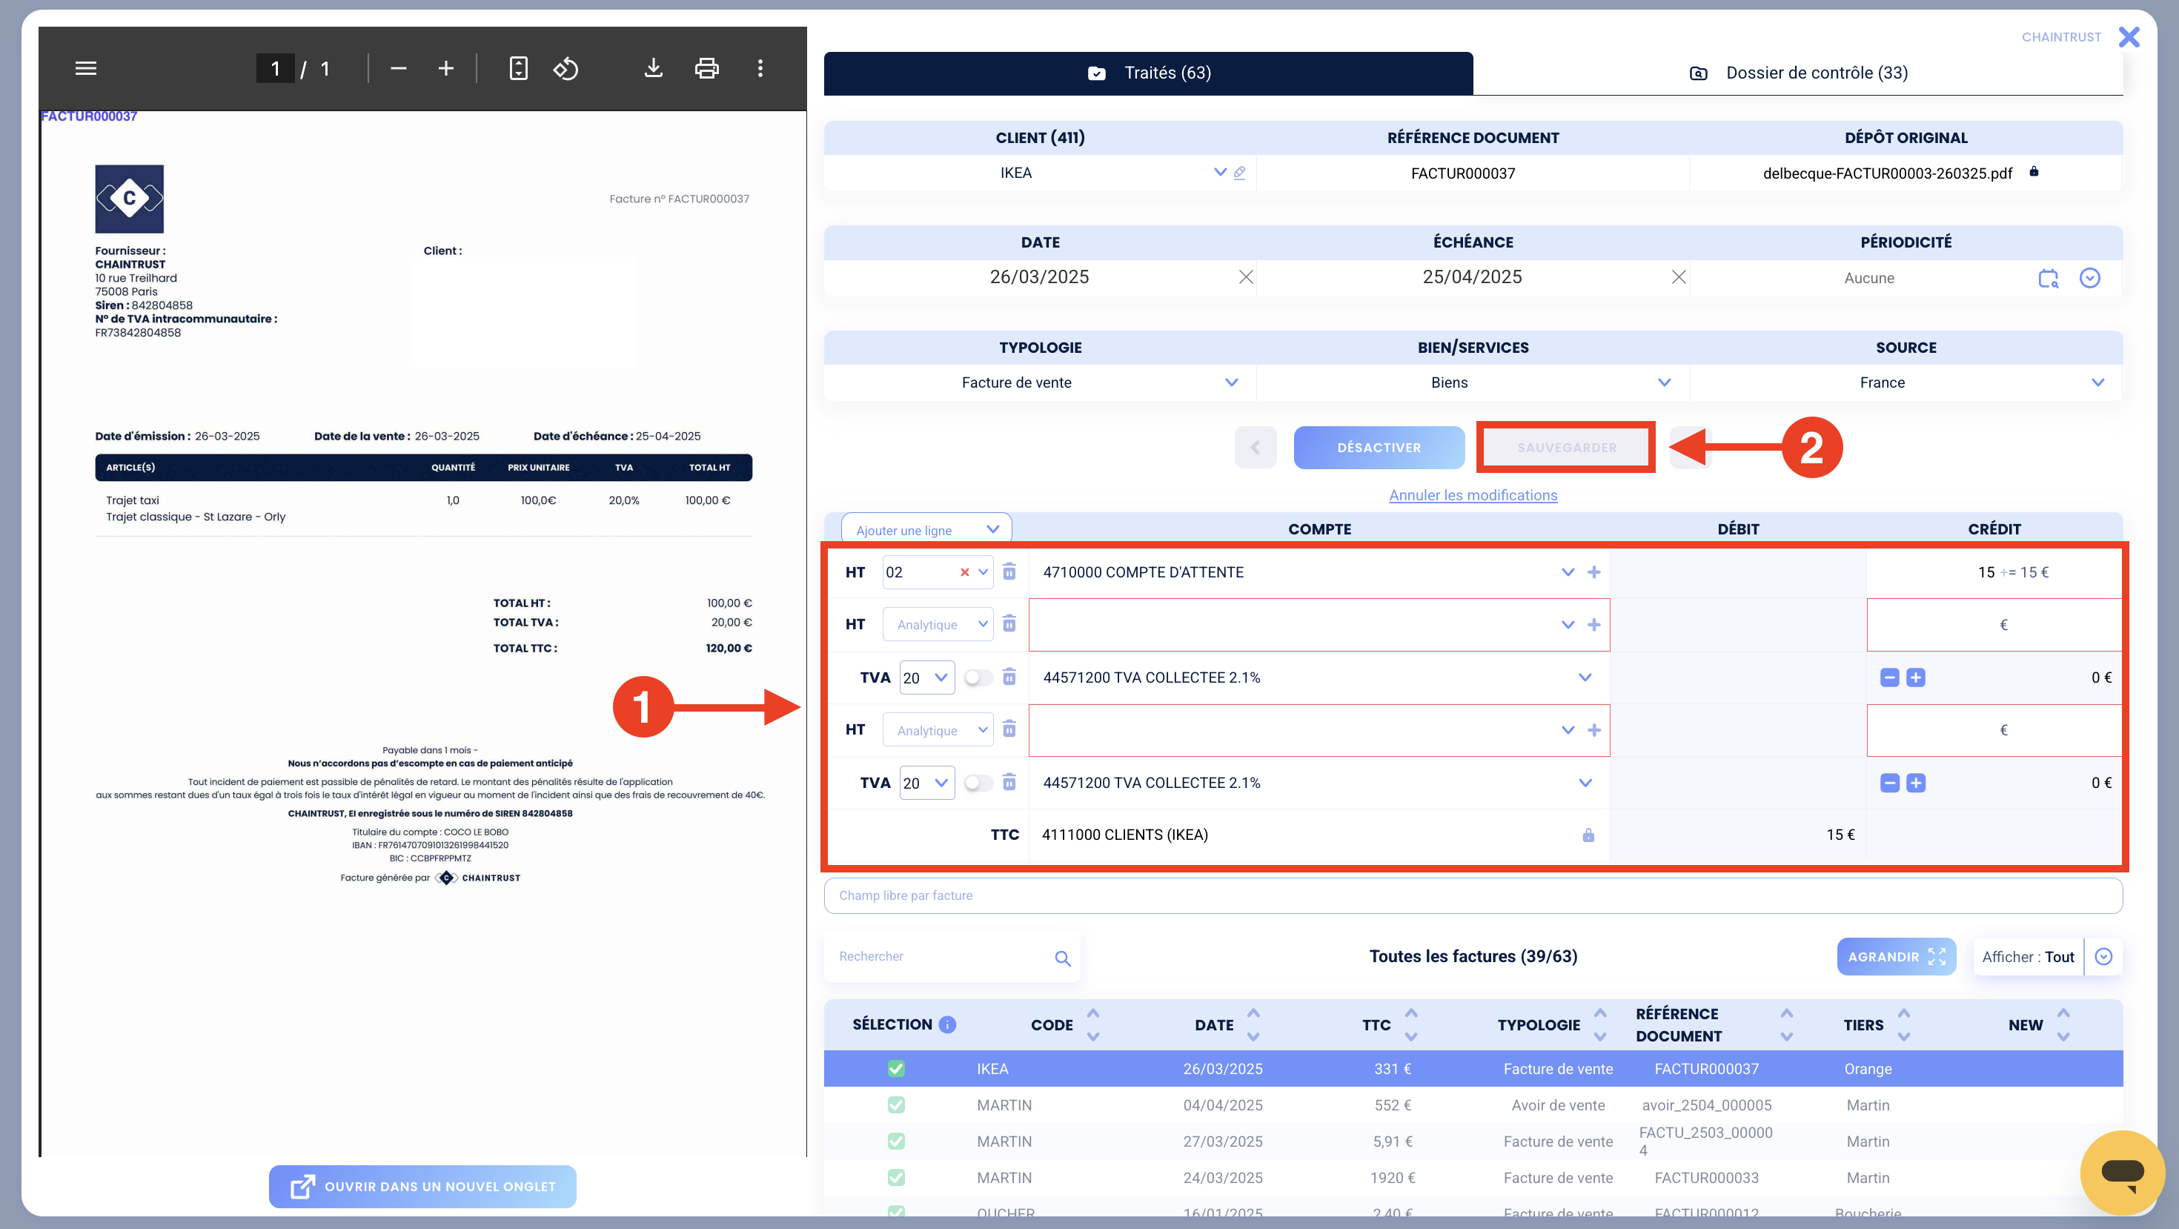Click the selection info icon

947,1024
